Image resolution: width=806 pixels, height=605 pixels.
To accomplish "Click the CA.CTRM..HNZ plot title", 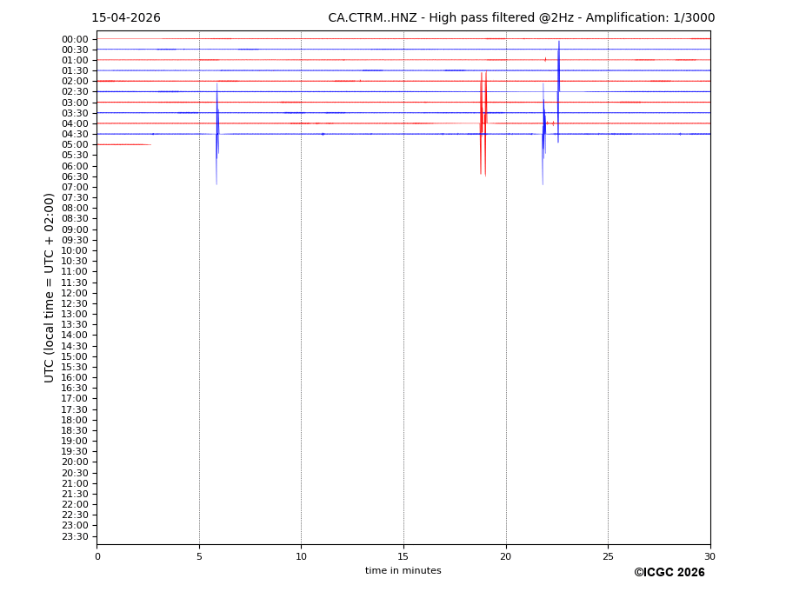I will (521, 18).
